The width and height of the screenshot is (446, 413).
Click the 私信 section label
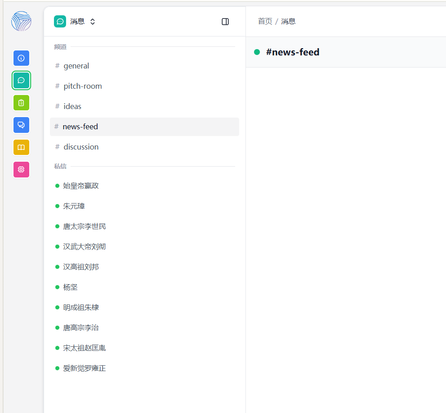[60, 166]
